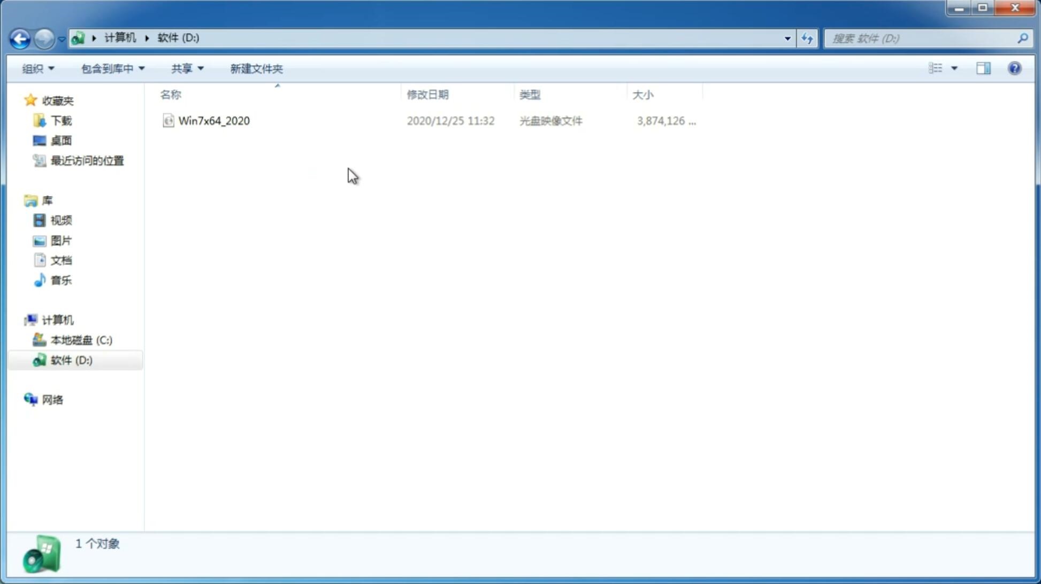
Task: Open the Win7x64_2020 disc image file
Action: pos(213,120)
